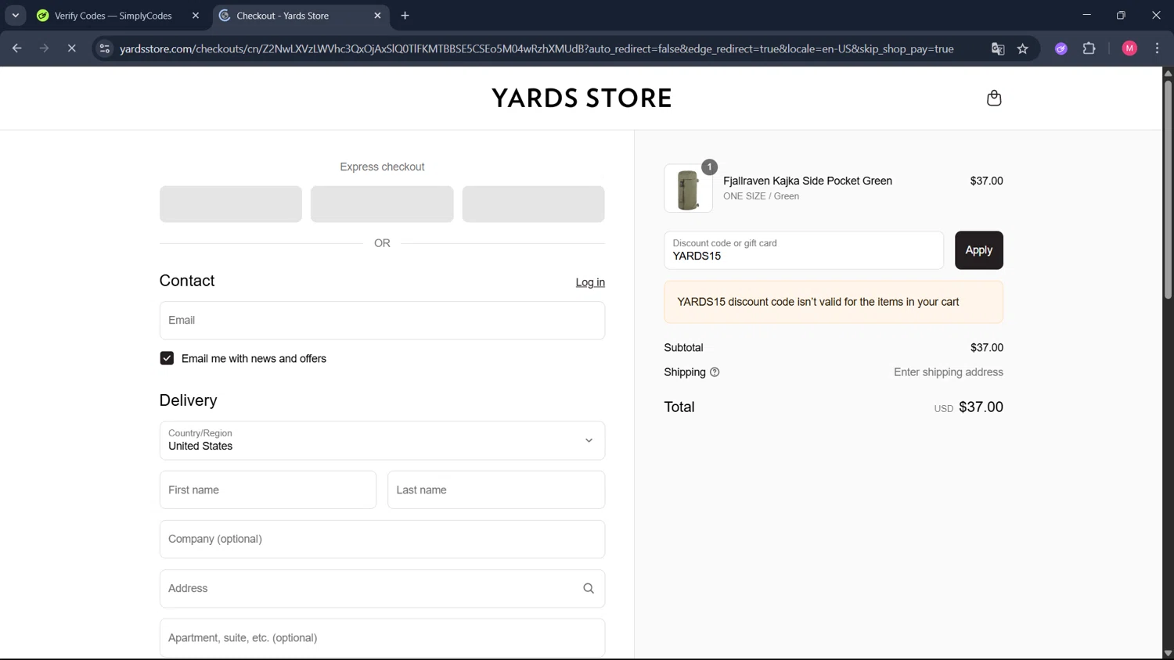Click the third express checkout button
Screen dimensions: 1174x660
pos(533,204)
